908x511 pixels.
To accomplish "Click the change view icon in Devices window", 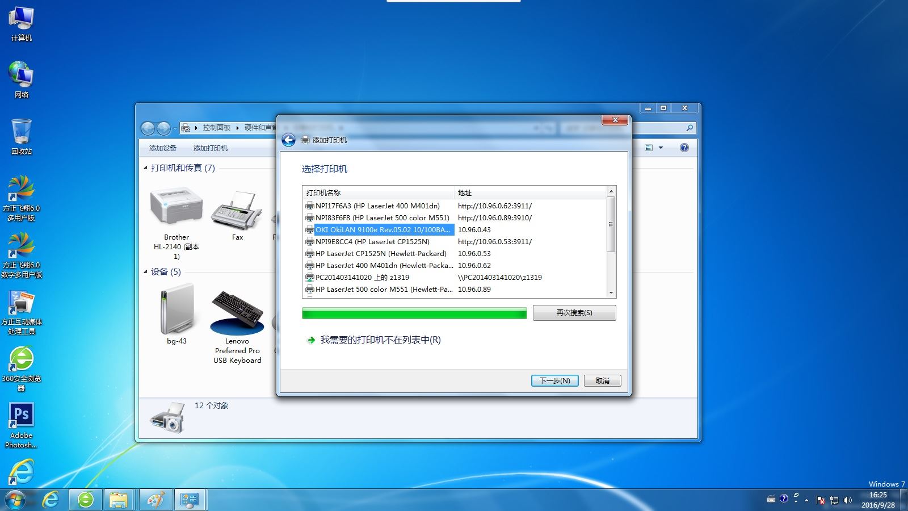I will pyautogui.click(x=649, y=148).
